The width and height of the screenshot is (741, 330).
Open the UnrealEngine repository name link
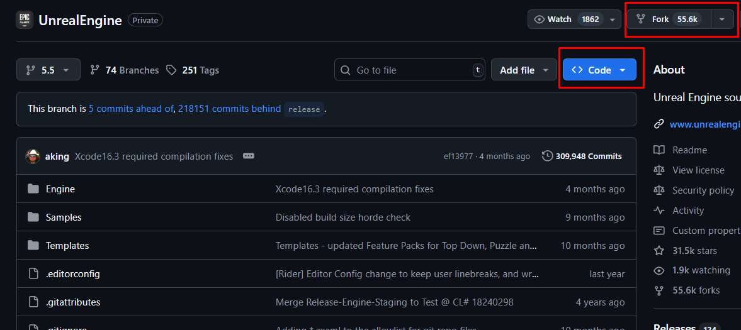pyautogui.click(x=81, y=20)
